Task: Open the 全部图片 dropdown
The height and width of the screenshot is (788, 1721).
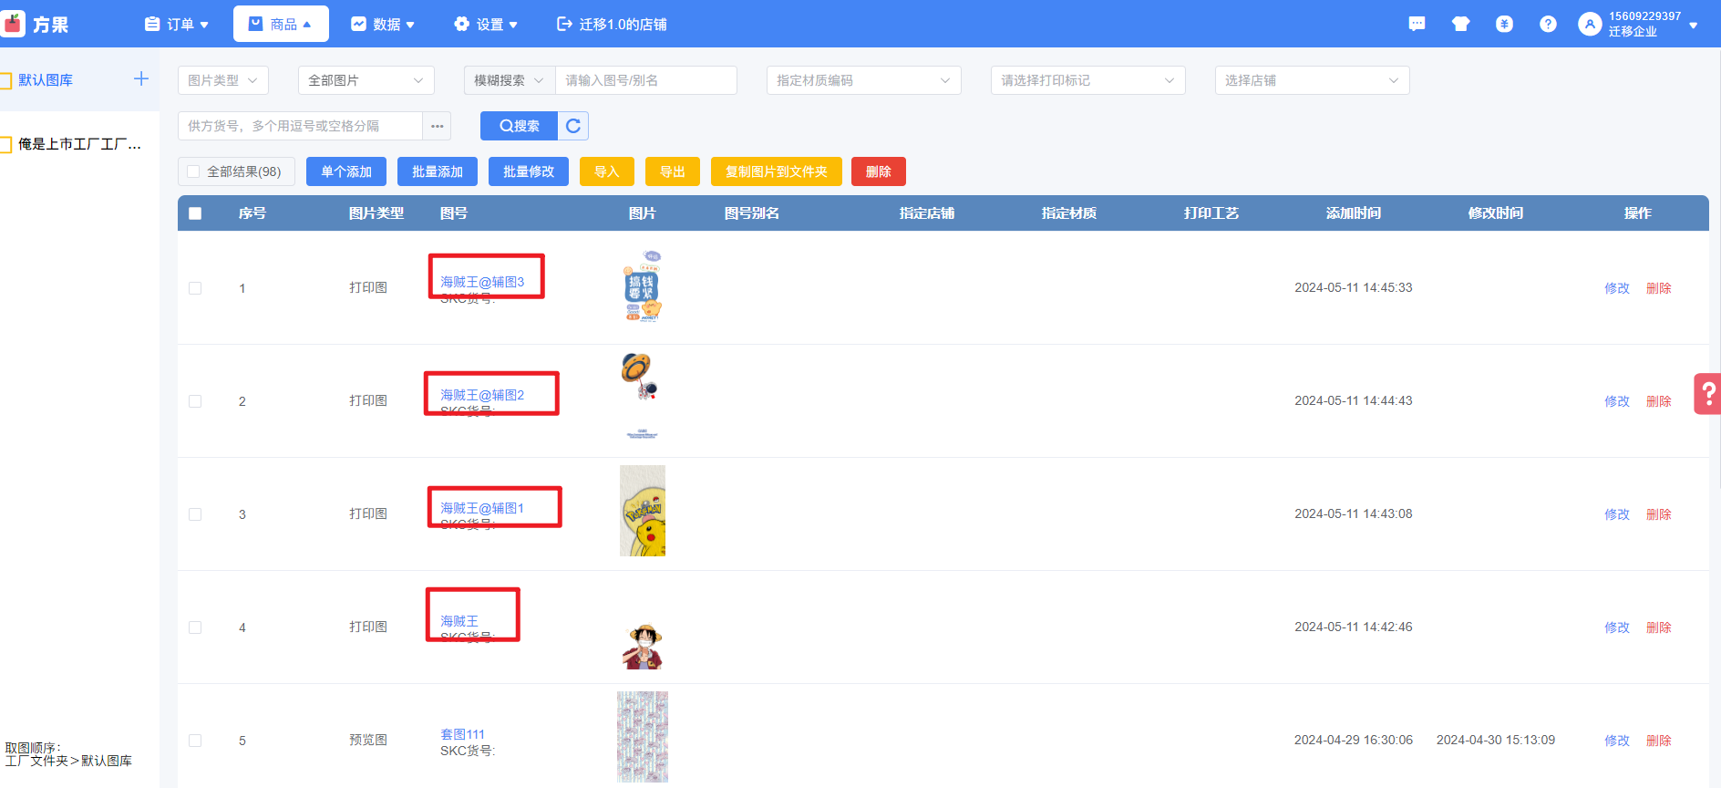Action: 366,80
